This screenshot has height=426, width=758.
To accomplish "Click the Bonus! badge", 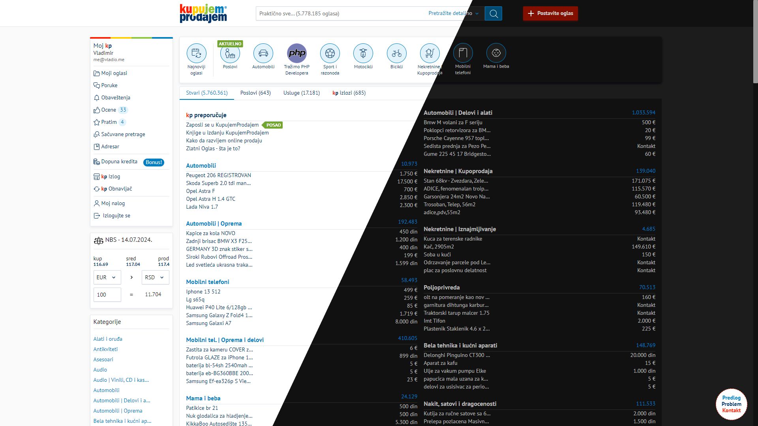I will coord(154,162).
